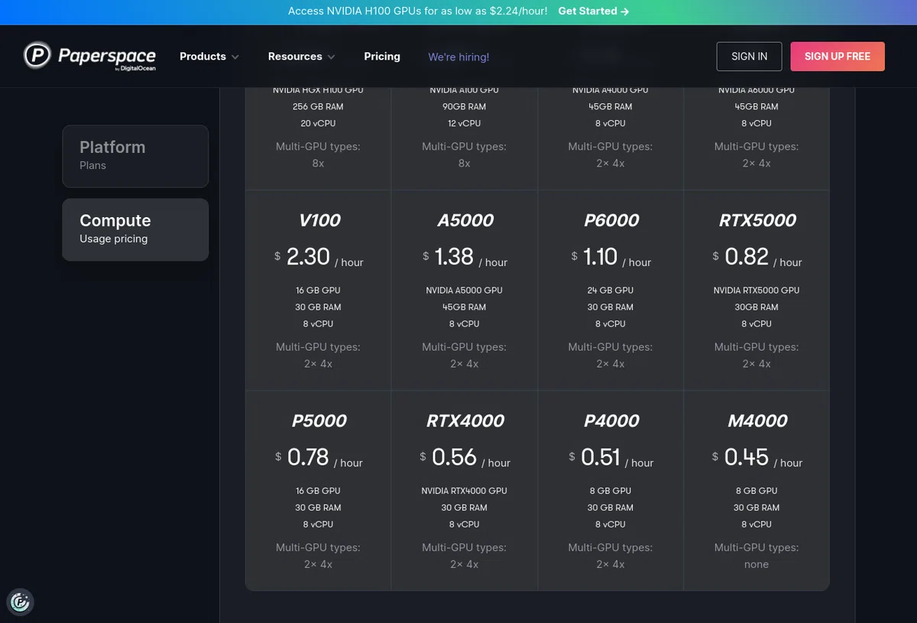Viewport: 917px width, 623px height.
Task: Open the We're hiring! link
Action: coord(458,57)
